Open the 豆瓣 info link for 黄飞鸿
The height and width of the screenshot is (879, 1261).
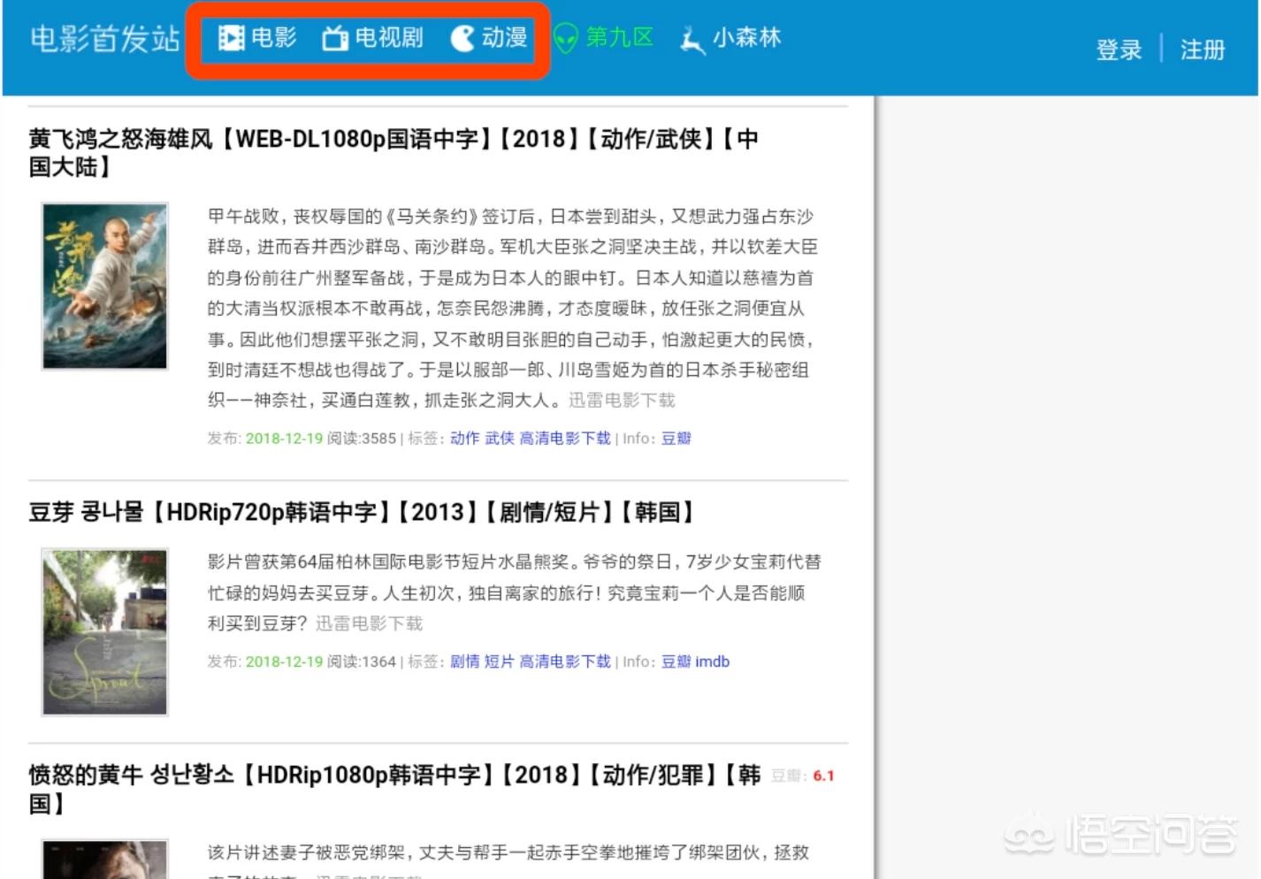(x=676, y=439)
